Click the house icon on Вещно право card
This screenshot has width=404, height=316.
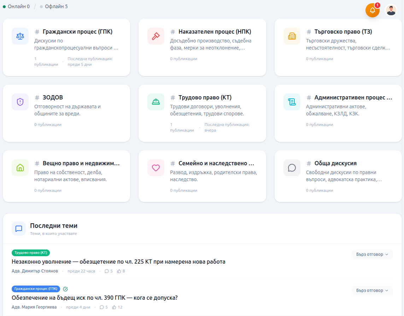click(20, 168)
